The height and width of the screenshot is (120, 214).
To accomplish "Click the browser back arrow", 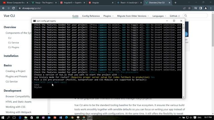I will (x=3, y=8).
